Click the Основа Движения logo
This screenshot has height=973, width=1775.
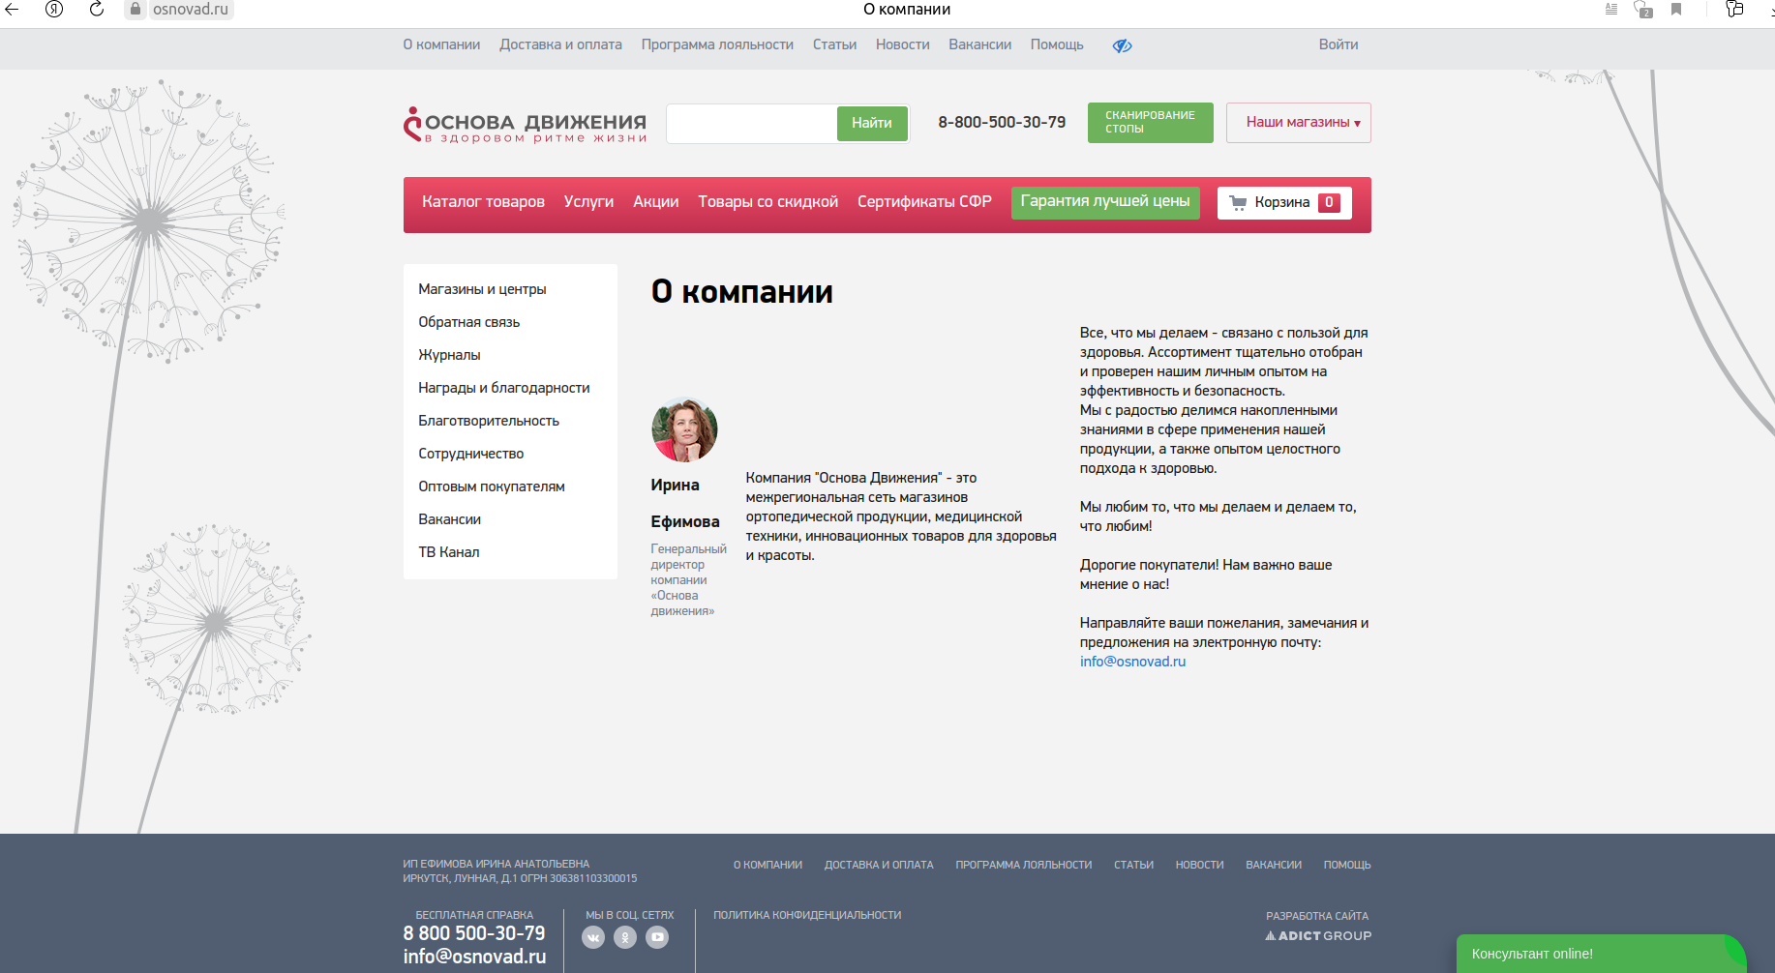click(526, 125)
